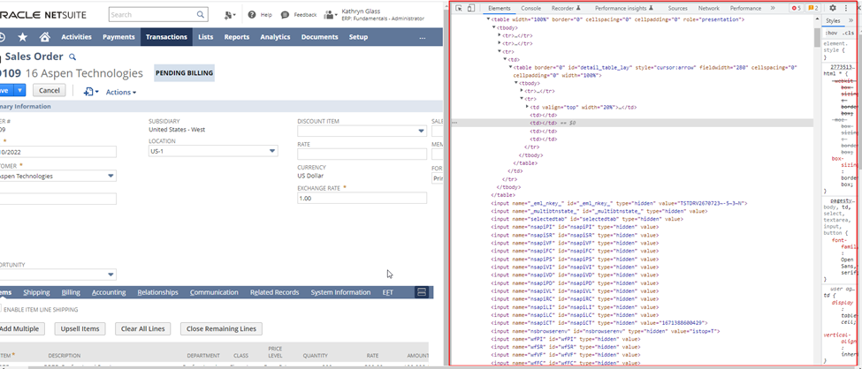Open the change role people icon
The image size is (862, 369).
pos(330,15)
